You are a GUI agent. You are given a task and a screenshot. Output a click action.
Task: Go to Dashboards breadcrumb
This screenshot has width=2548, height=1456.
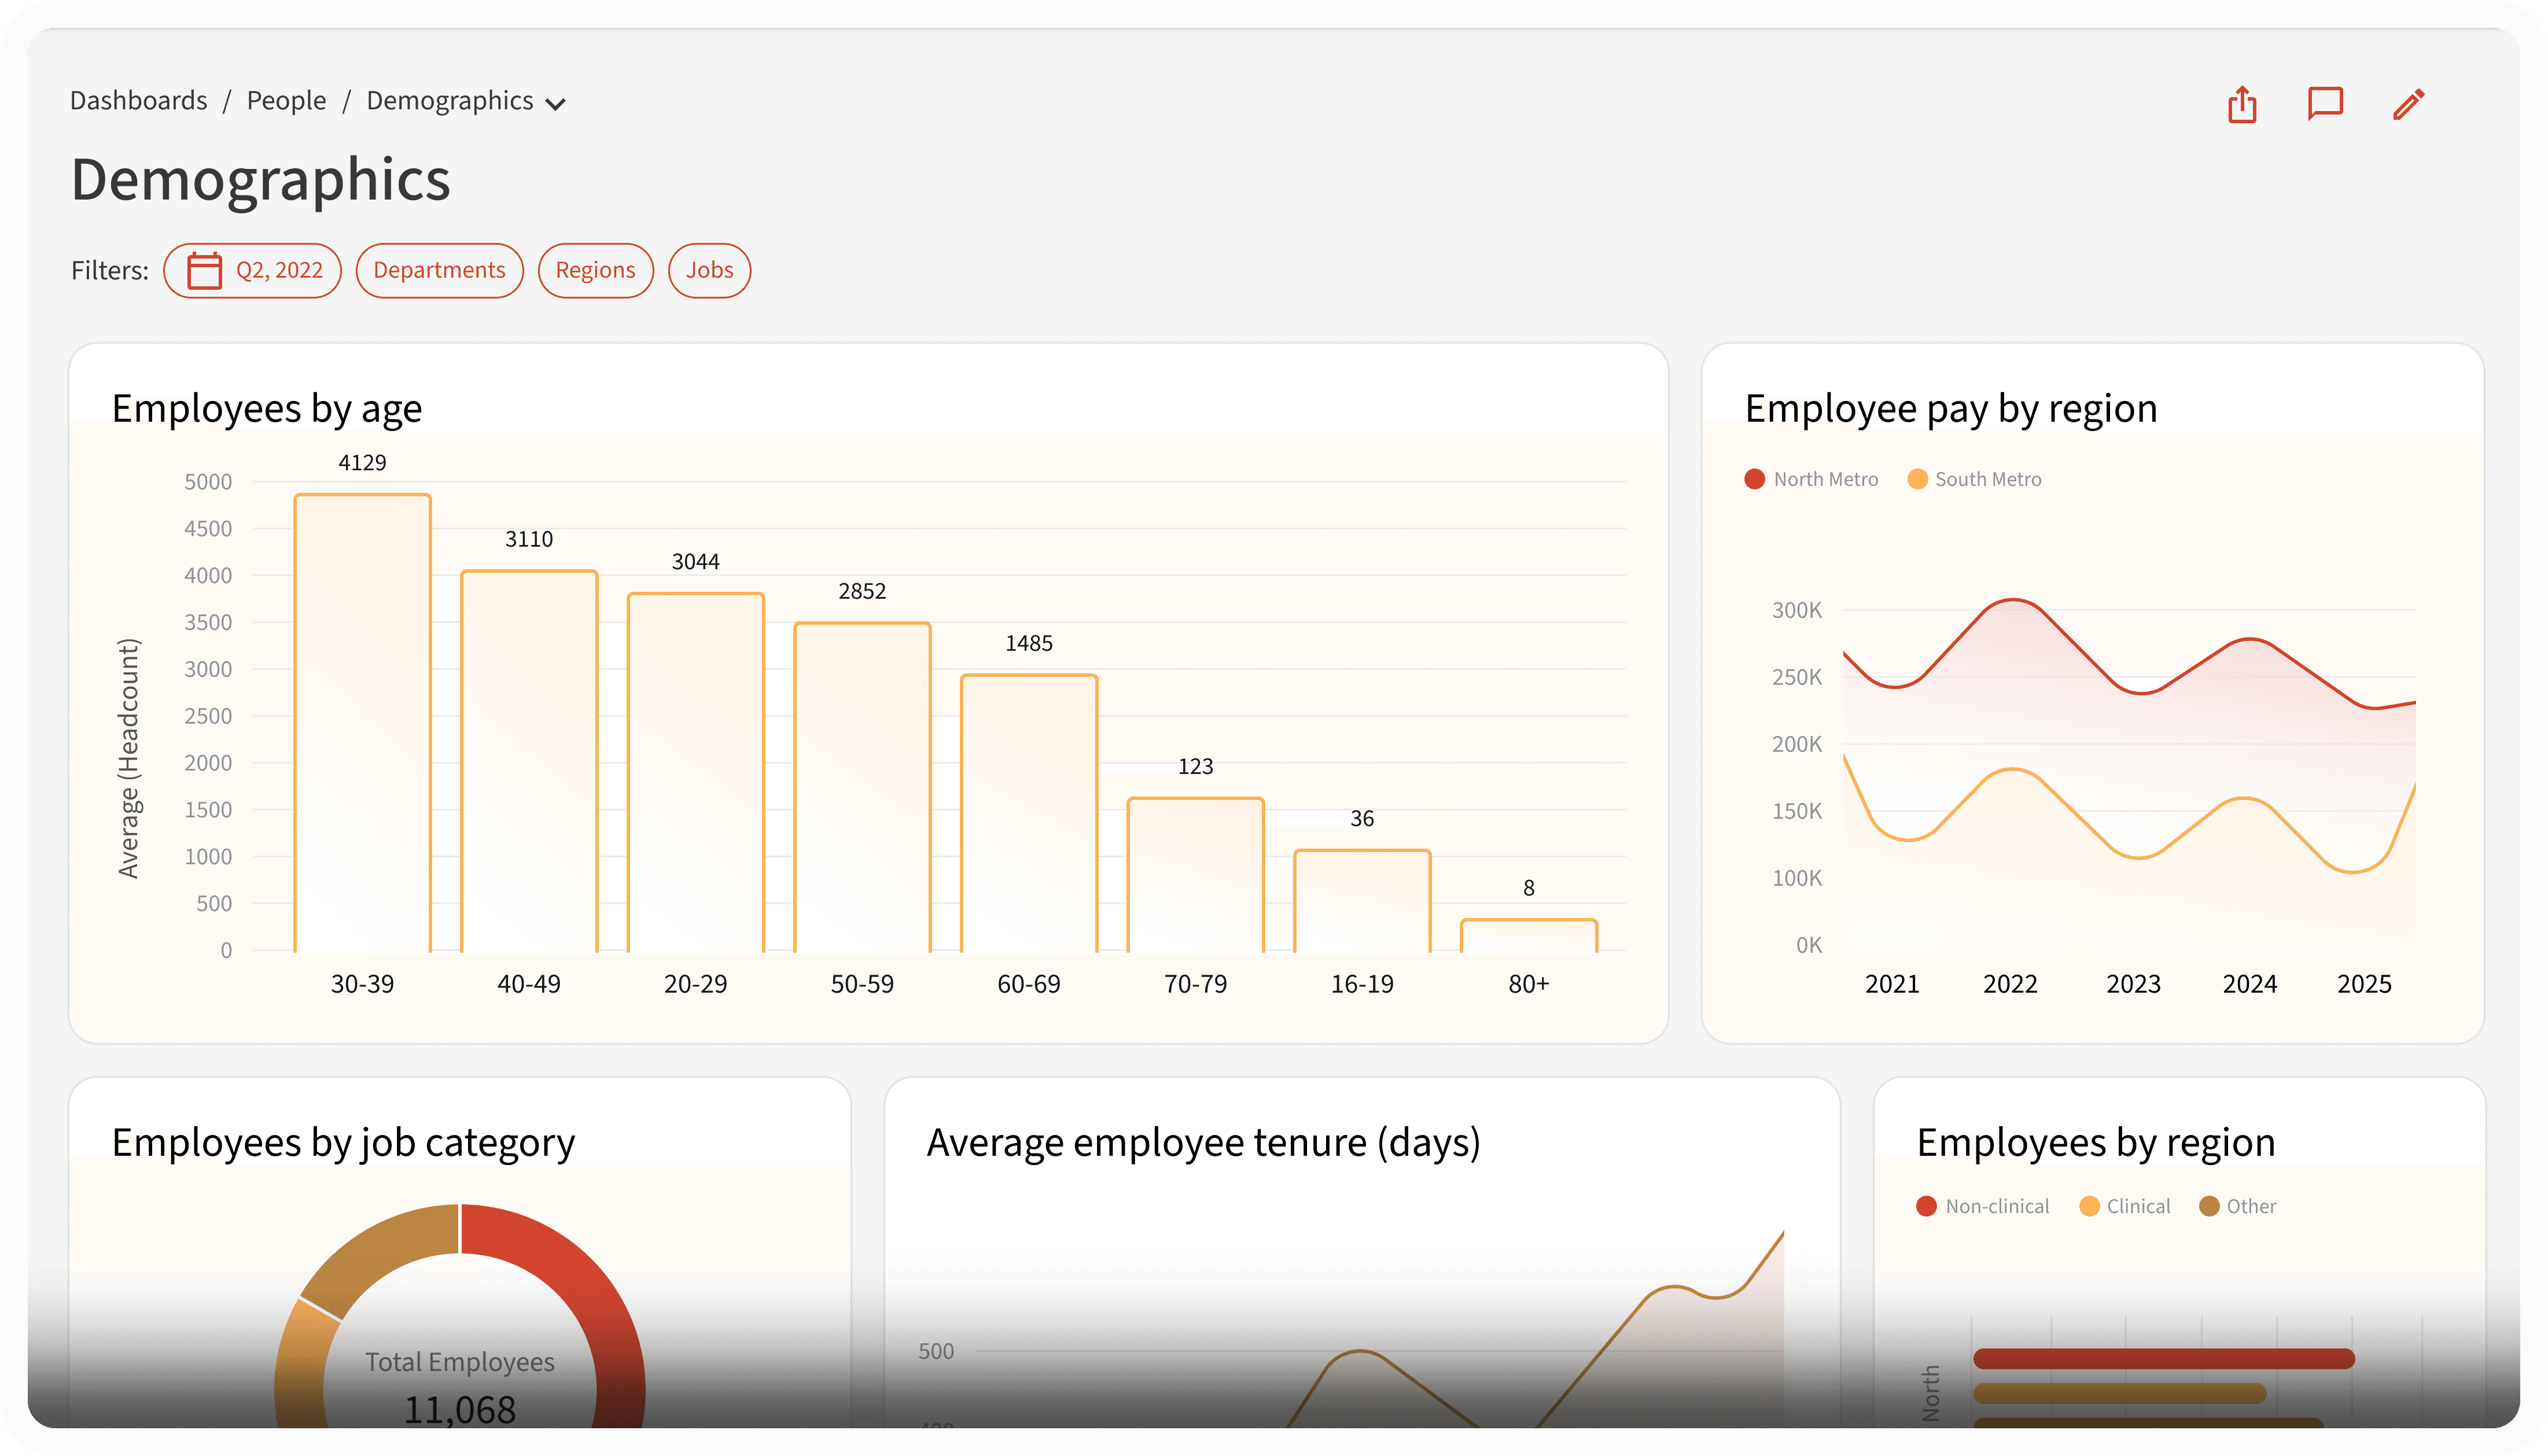point(139,101)
